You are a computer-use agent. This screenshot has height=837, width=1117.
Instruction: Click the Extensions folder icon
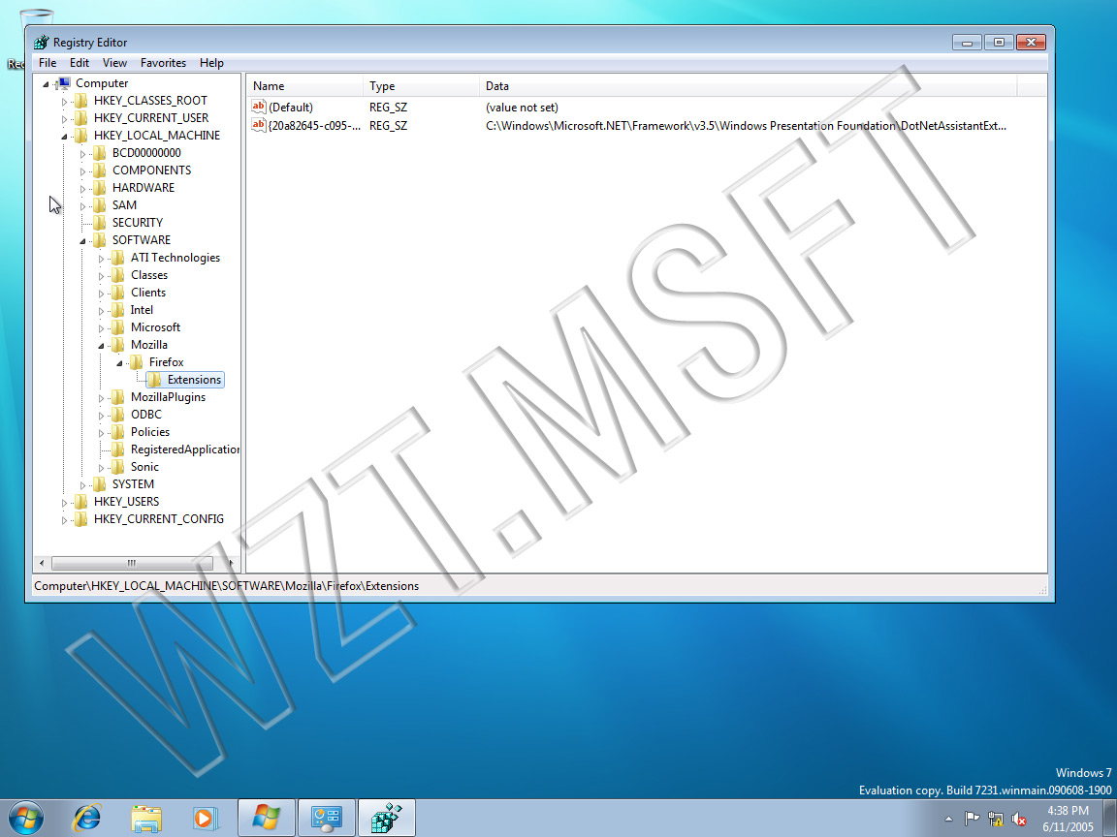coord(155,380)
